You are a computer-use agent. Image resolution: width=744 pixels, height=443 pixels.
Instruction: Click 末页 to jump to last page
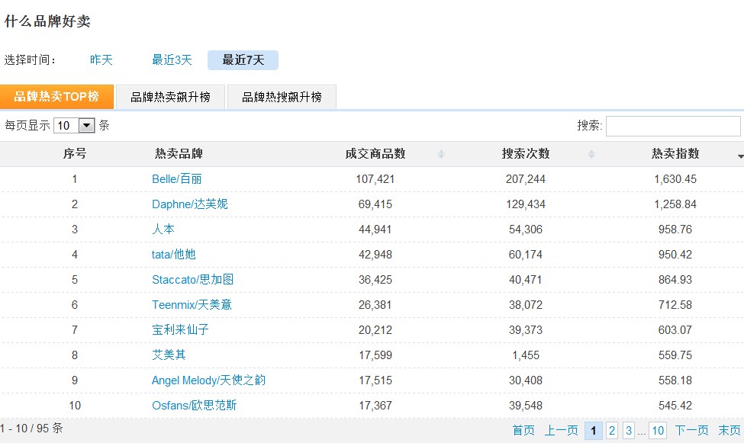[729, 431]
